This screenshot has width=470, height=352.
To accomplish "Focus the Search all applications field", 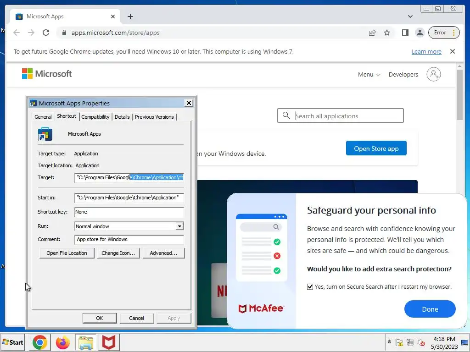I will pyautogui.click(x=340, y=115).
